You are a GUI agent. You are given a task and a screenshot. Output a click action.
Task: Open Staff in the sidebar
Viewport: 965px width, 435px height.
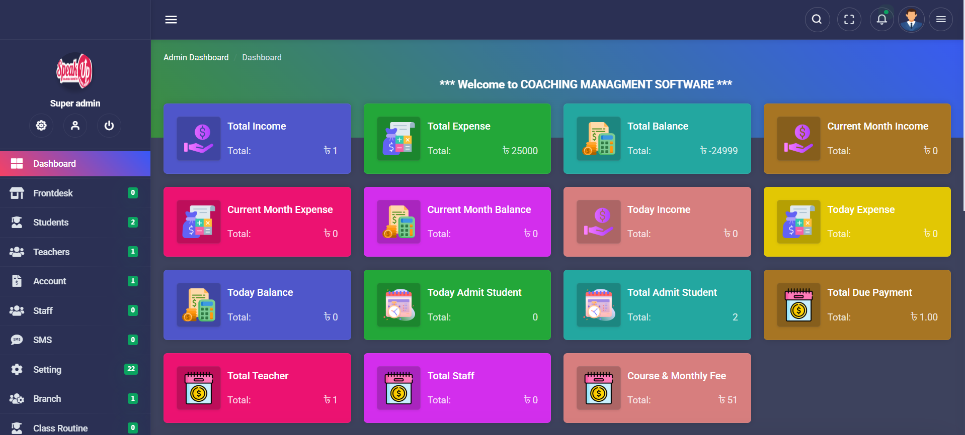tap(75, 310)
